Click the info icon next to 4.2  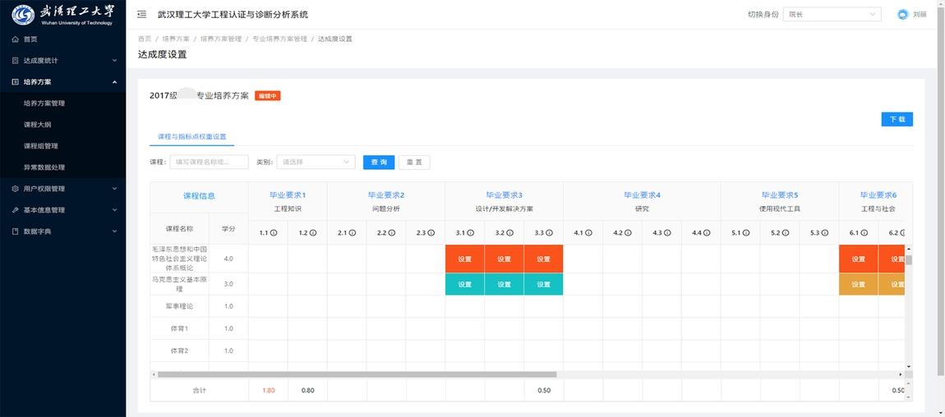click(627, 233)
